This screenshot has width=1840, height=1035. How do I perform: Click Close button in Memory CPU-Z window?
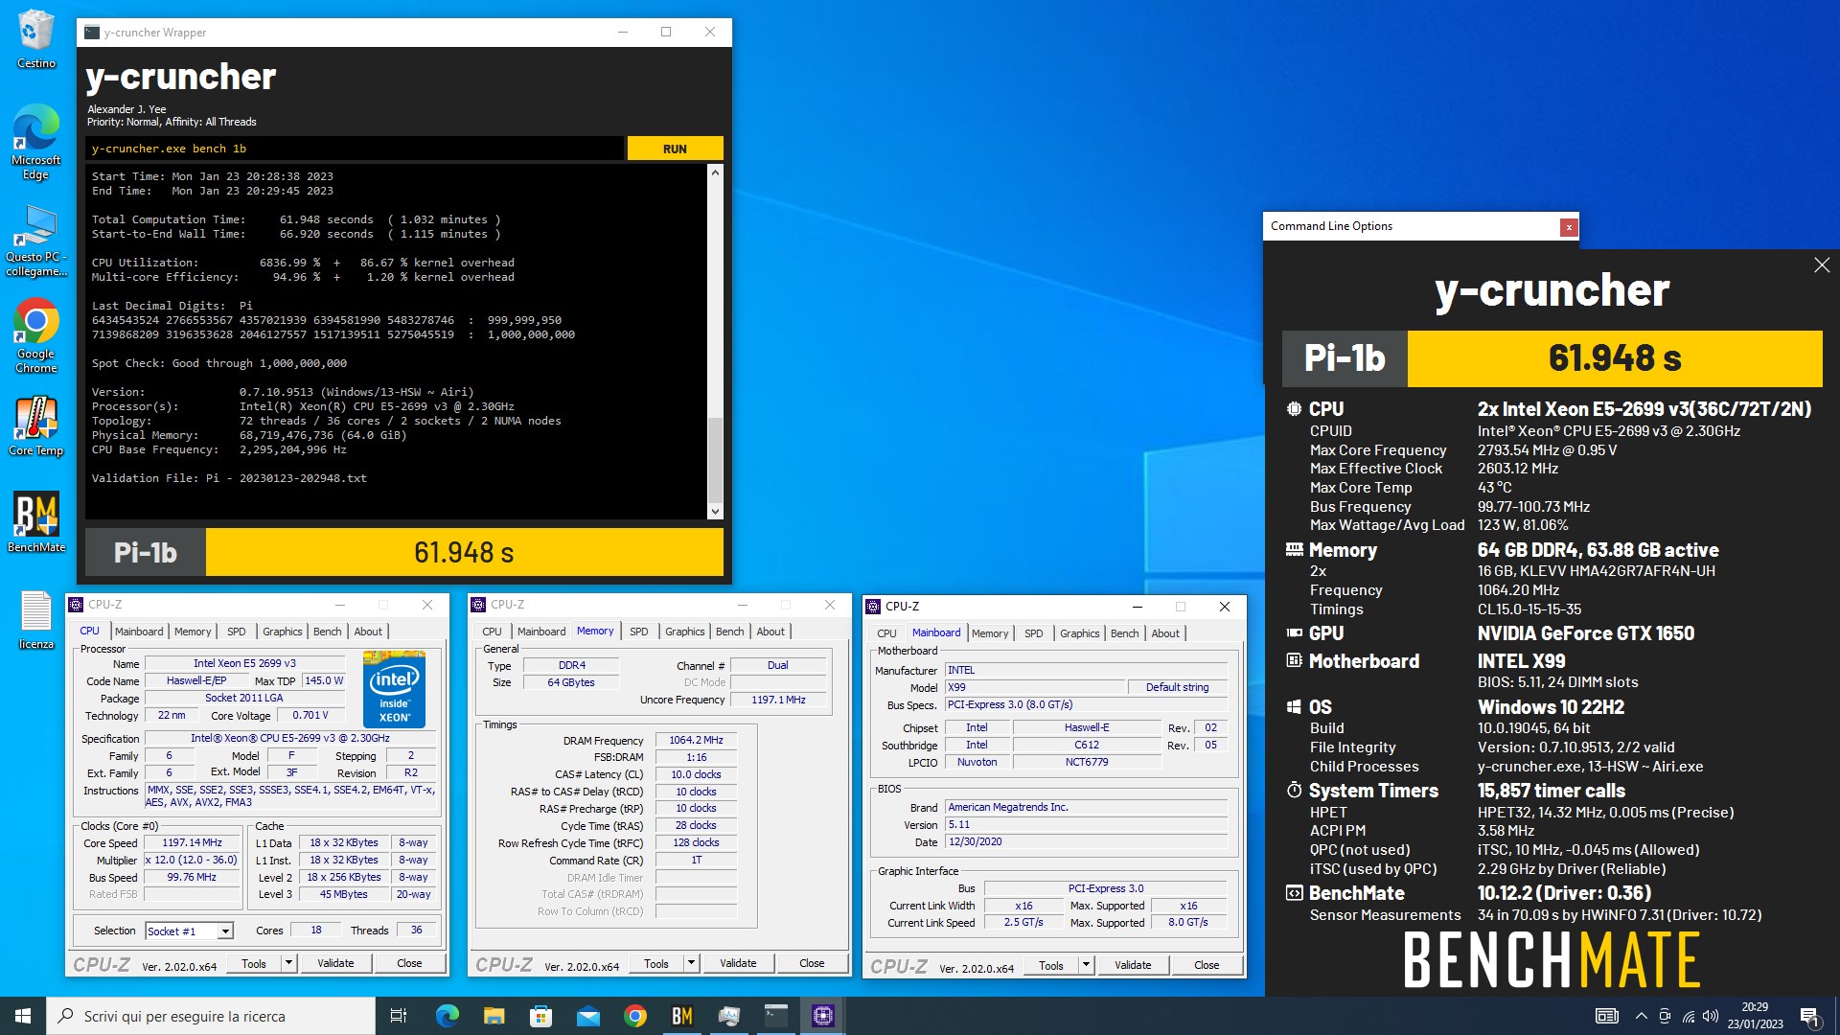812,963
